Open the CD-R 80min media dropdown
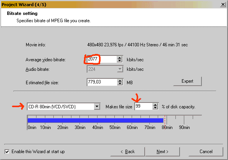The height and width of the screenshot is (160, 228). point(97,107)
